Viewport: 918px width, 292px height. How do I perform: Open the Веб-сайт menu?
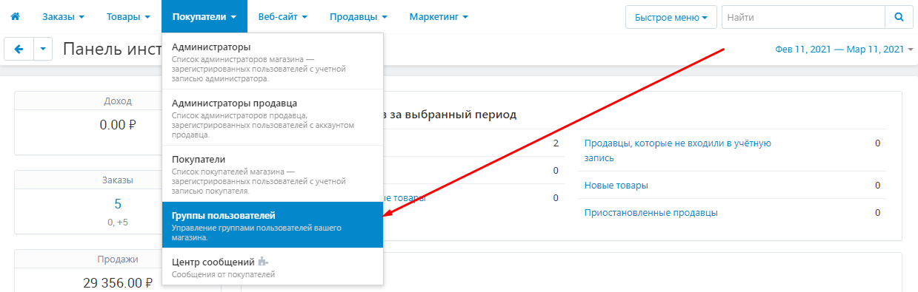click(x=283, y=16)
